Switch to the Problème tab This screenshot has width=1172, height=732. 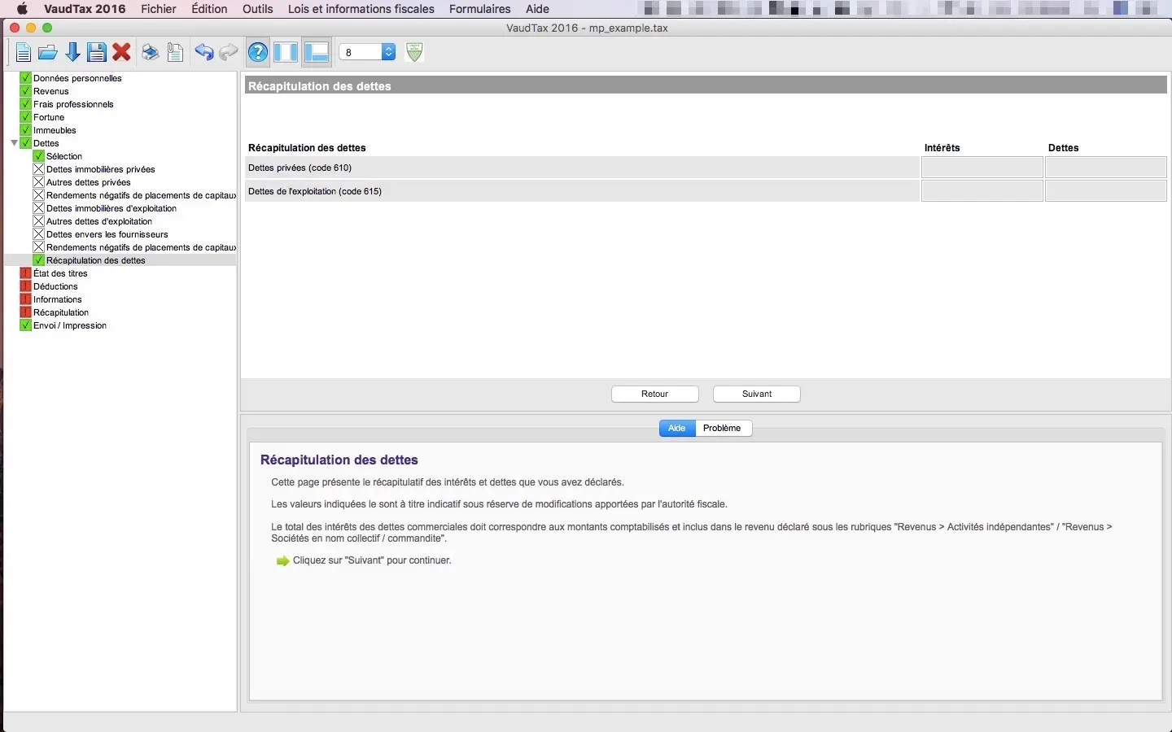[x=723, y=428]
